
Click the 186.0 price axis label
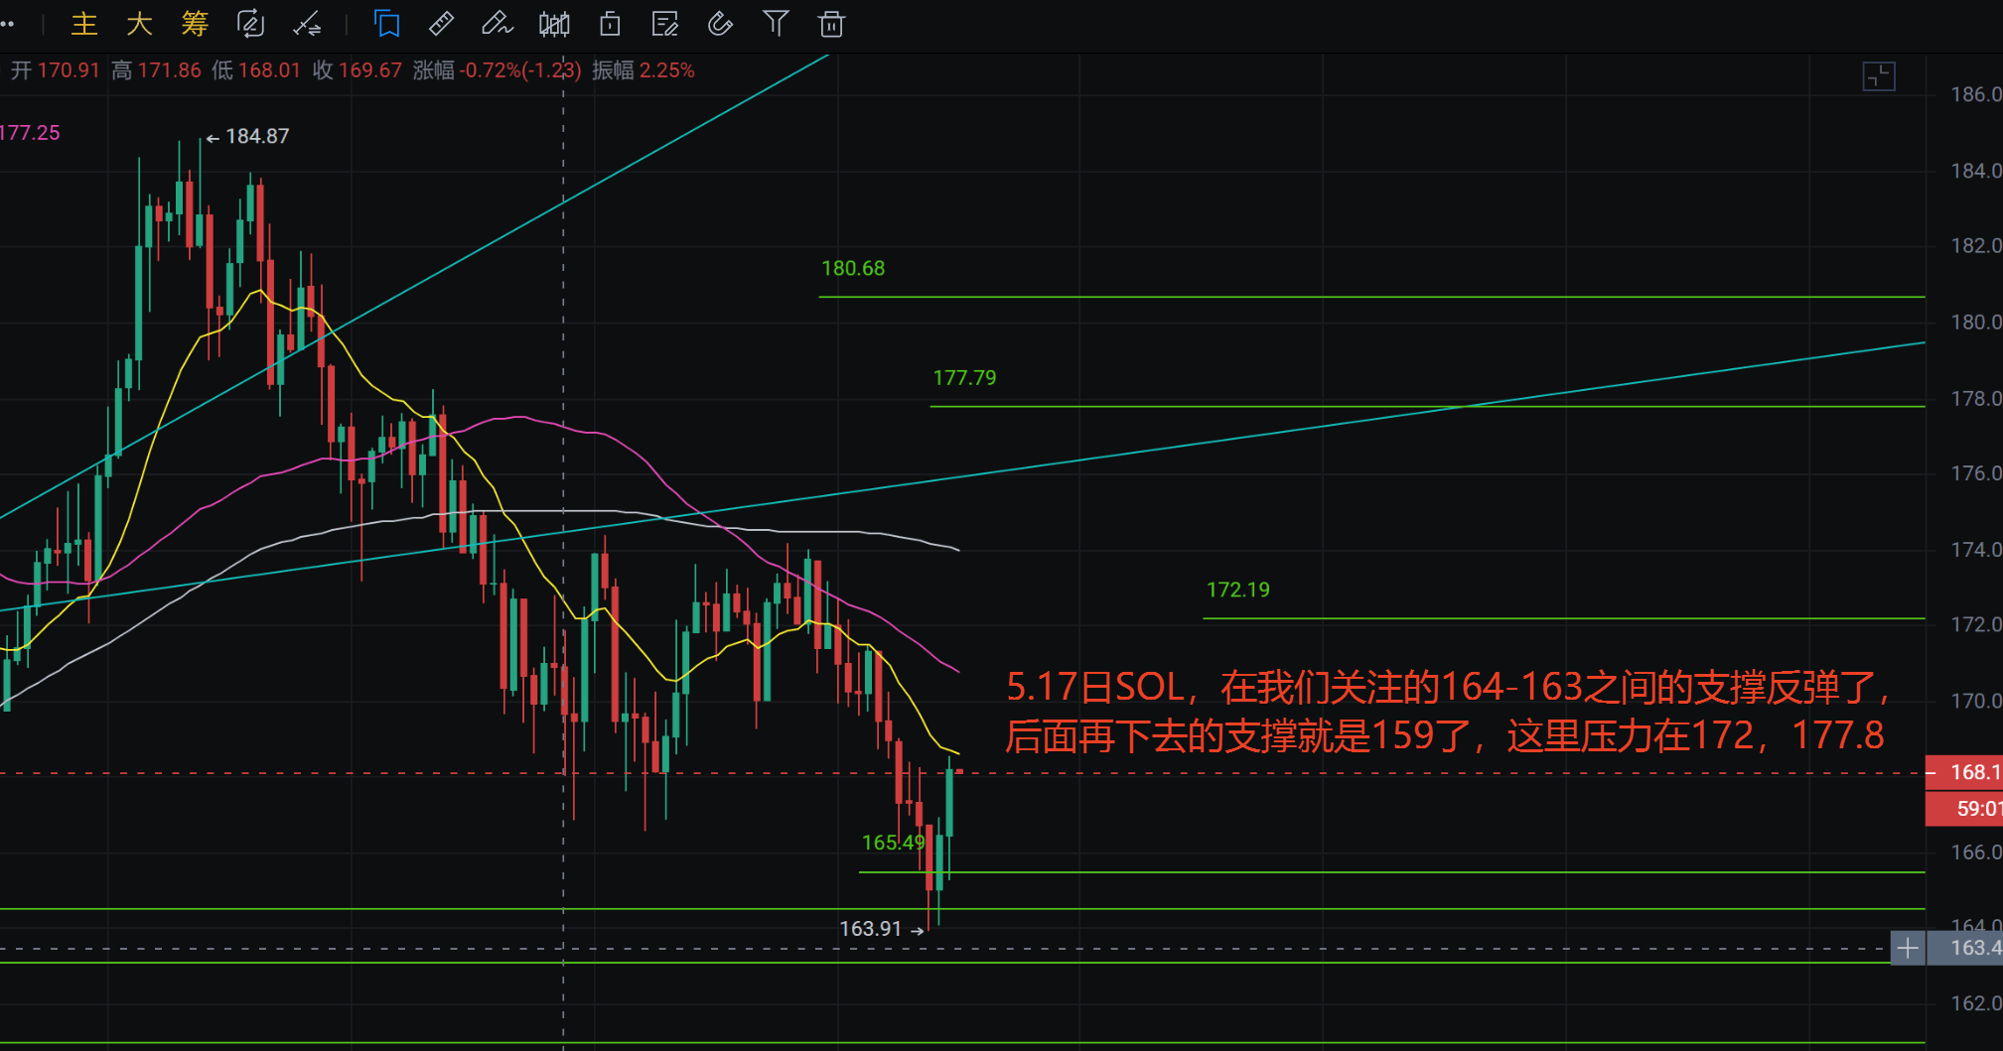pos(1976,94)
